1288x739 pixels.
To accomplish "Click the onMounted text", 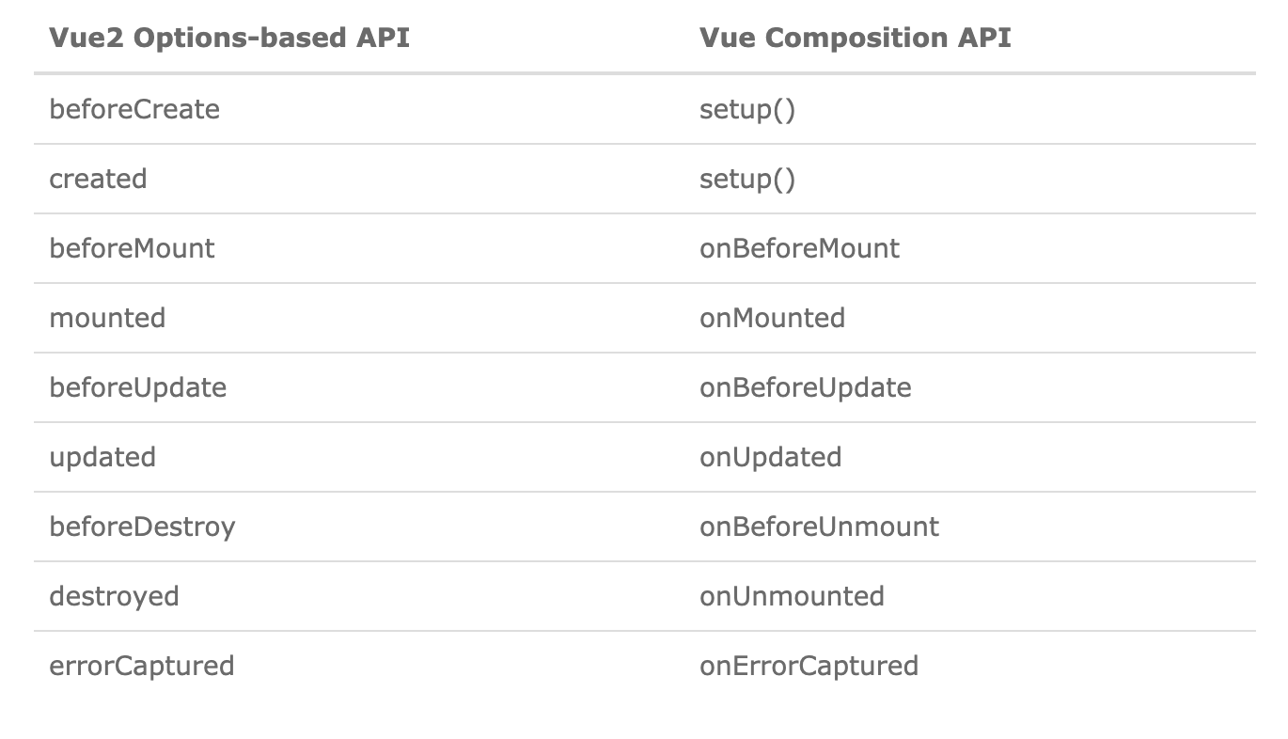I will [772, 318].
